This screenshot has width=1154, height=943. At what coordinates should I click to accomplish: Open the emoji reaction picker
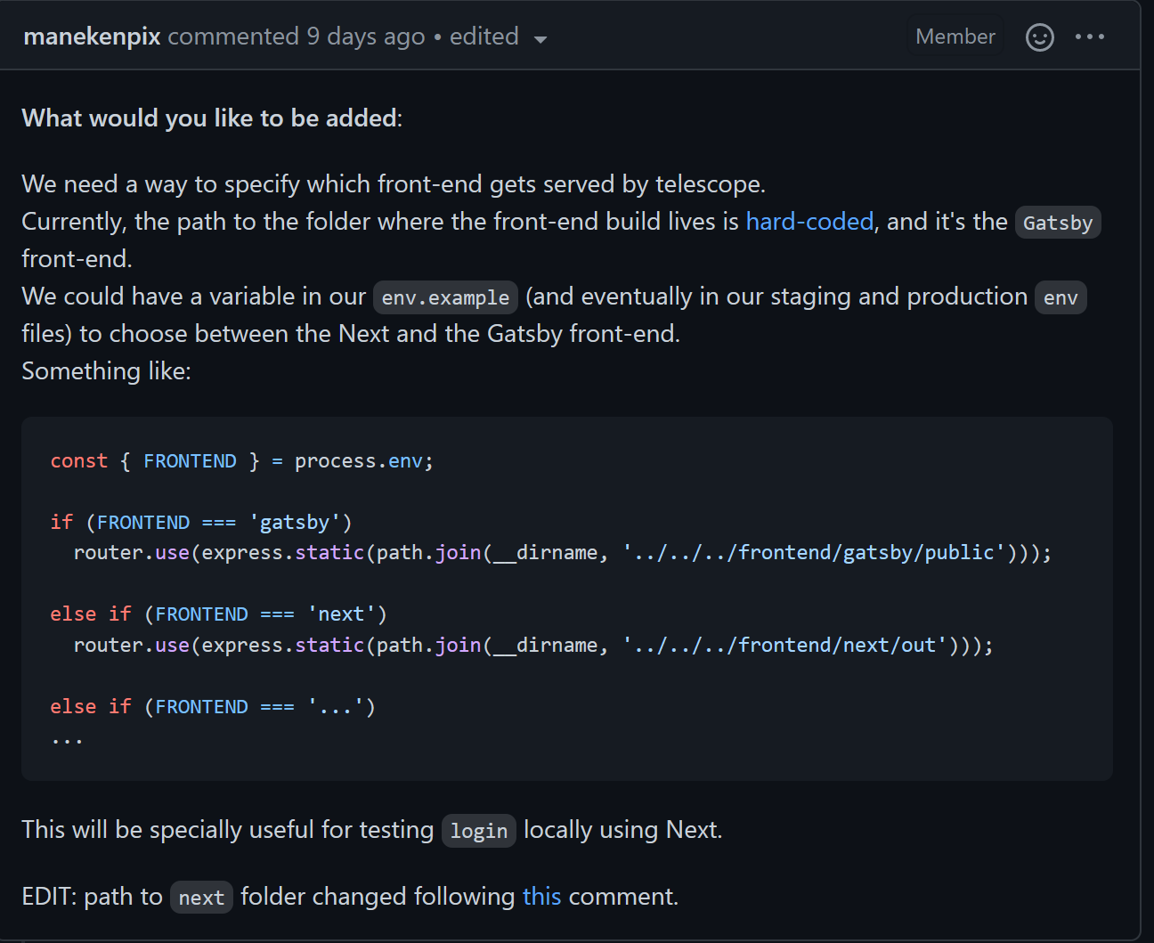(x=1039, y=37)
